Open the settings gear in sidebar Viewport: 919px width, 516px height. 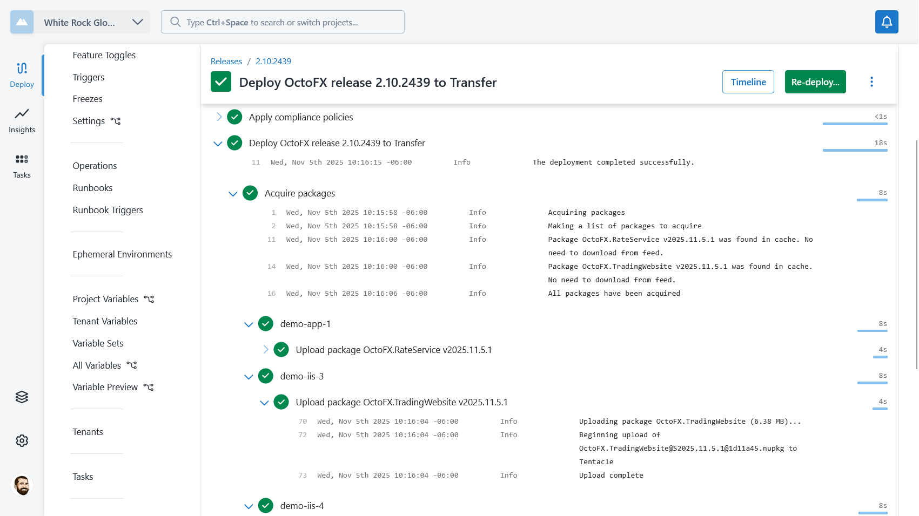click(x=22, y=441)
